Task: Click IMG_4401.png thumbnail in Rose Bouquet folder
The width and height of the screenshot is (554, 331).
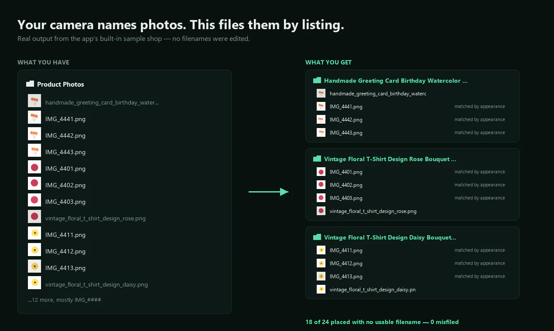Action: 321,172
